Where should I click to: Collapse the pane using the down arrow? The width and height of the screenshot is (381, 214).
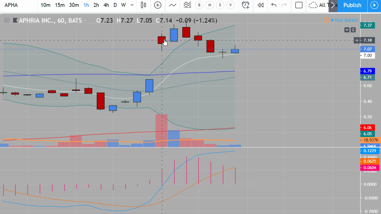pyautogui.click(x=347, y=30)
